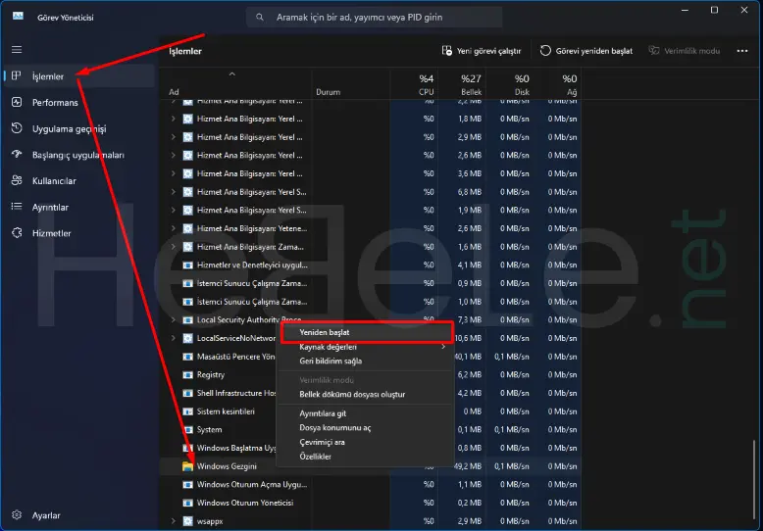
Task: Click Windows Oturum Yöneticisi icon
Action: 188,503
